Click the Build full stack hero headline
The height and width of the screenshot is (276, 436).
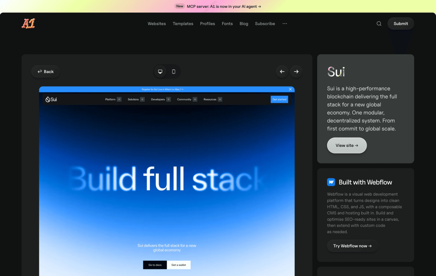click(167, 178)
